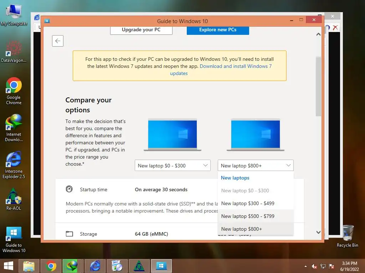
Task: Open the Windows Start button
Action: (9, 266)
